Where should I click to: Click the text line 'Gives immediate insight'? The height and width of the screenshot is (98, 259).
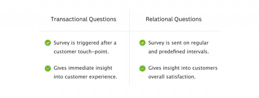click(83, 68)
